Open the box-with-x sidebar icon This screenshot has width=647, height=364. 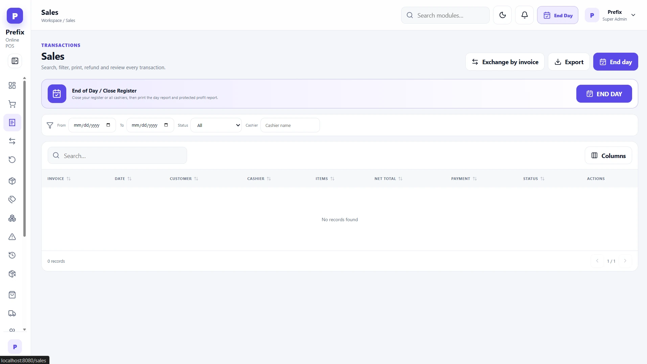pos(12,274)
